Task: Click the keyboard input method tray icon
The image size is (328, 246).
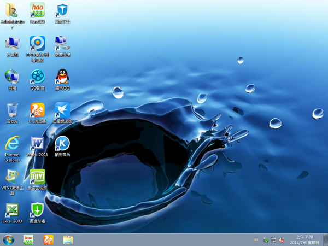Action: (256, 240)
